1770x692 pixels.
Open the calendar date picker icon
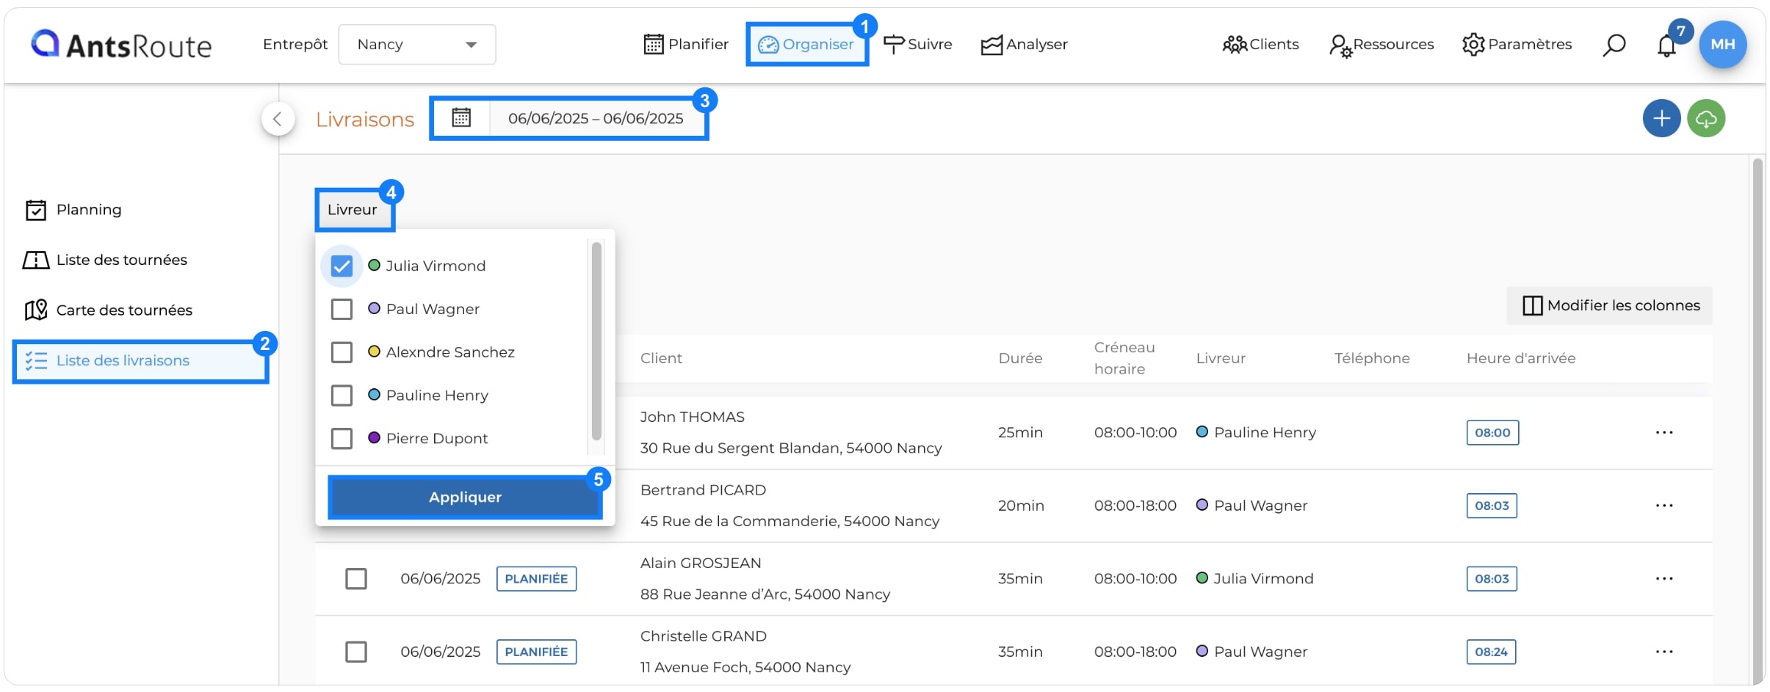click(x=460, y=117)
